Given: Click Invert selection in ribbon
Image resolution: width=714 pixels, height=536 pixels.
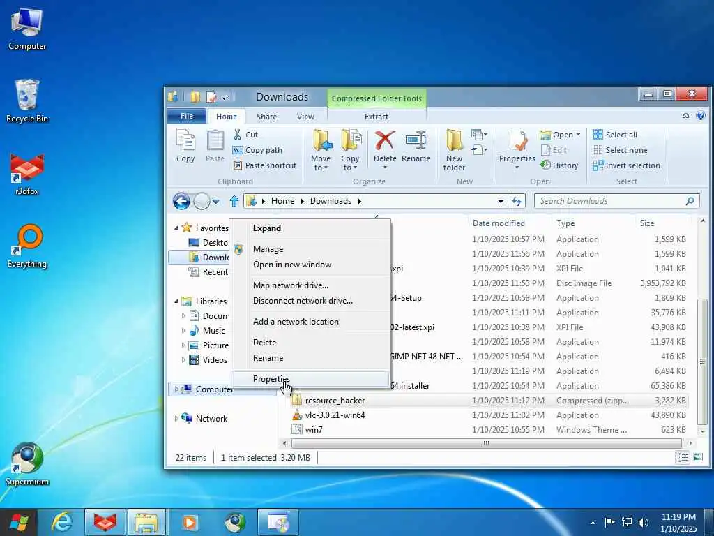Looking at the screenshot, I should 626,165.
